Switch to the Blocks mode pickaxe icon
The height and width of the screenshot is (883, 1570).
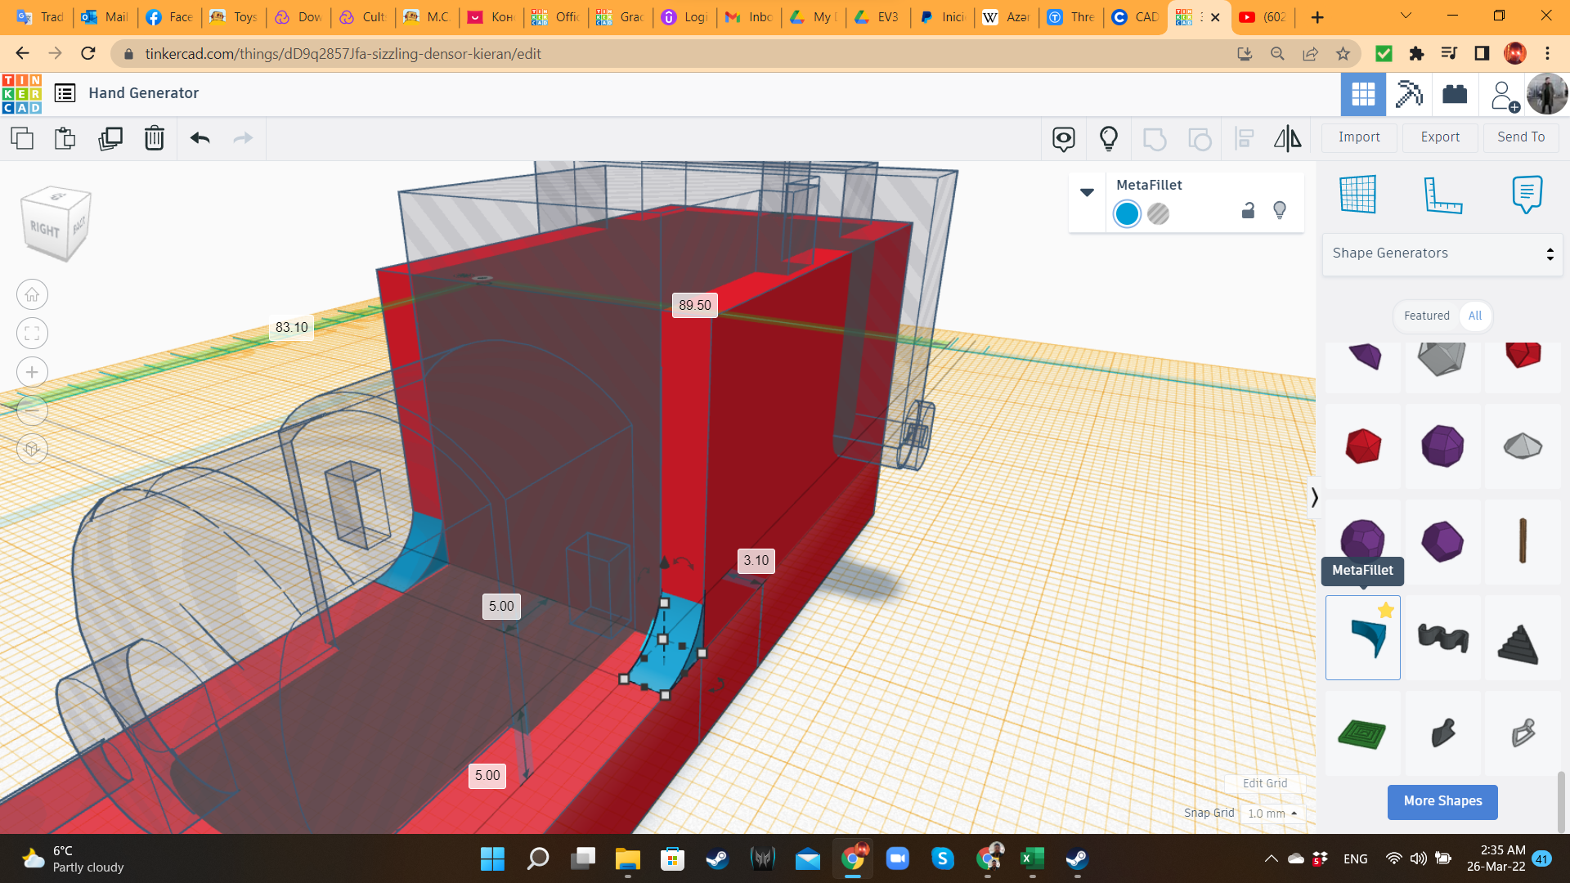click(1409, 94)
